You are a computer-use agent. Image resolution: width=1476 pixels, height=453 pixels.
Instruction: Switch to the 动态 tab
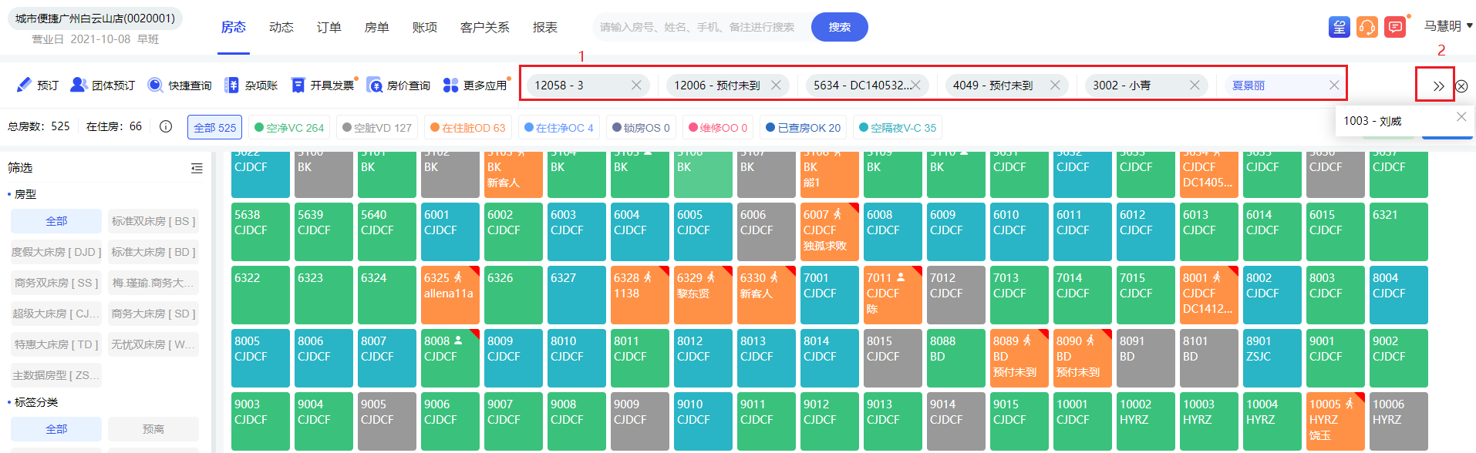281,27
